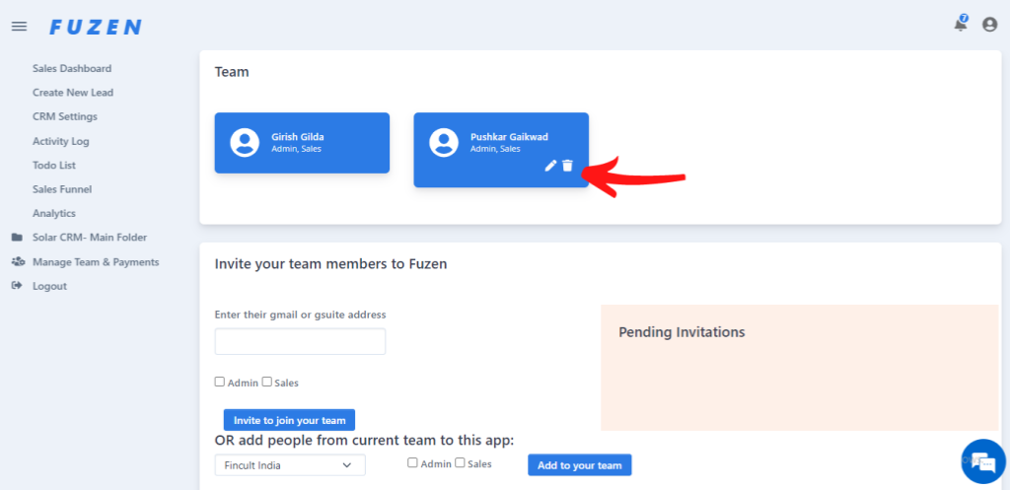Click the Pending Invitations heading
The height and width of the screenshot is (490, 1010).
[x=682, y=332]
